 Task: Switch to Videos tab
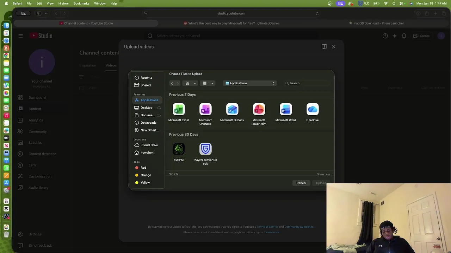coord(111,65)
